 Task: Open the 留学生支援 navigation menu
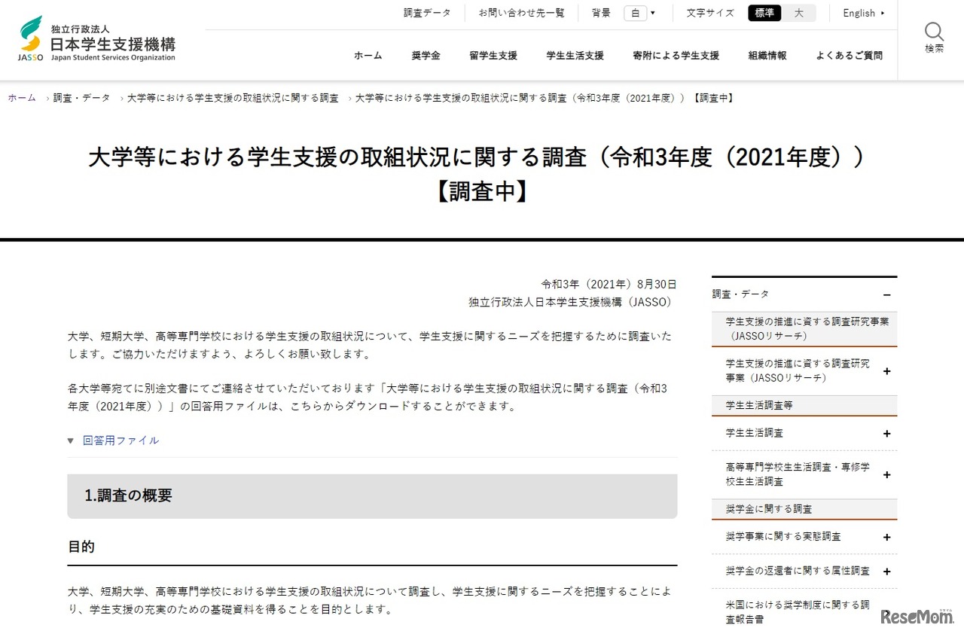493,55
